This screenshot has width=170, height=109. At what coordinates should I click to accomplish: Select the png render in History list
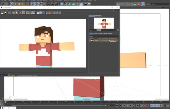(x=104, y=40)
